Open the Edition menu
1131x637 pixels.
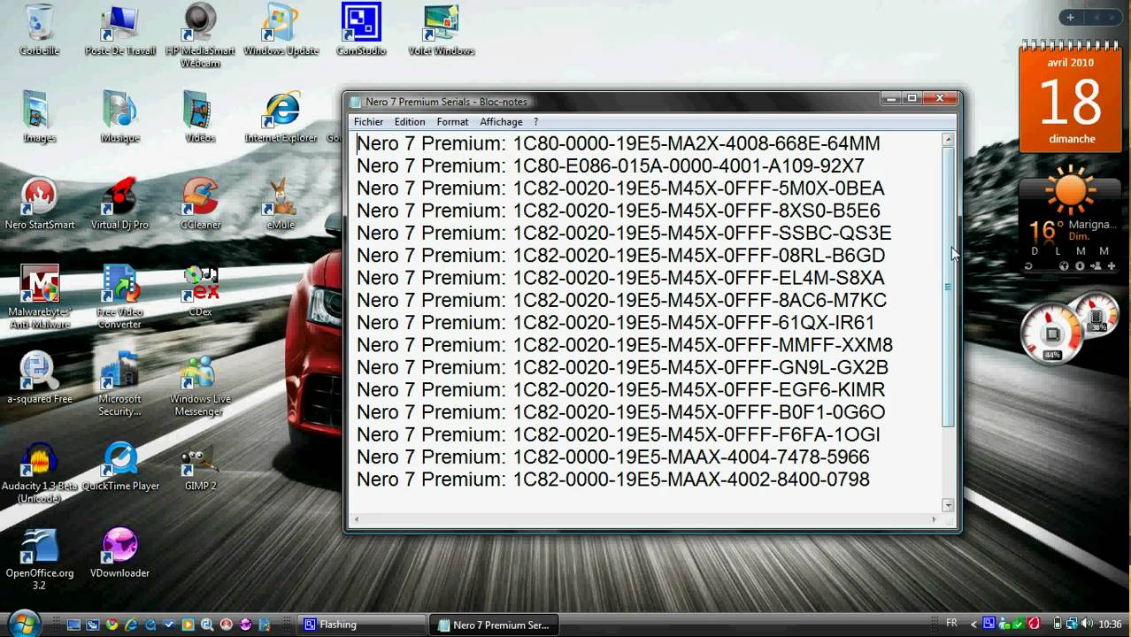click(410, 122)
